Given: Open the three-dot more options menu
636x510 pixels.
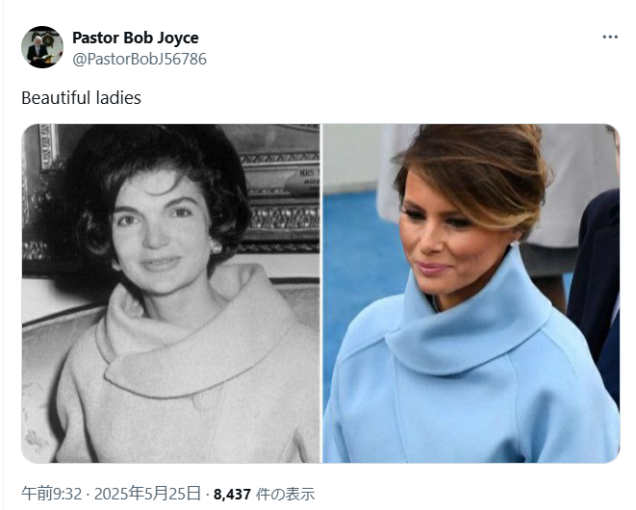Looking at the screenshot, I should click(x=610, y=37).
